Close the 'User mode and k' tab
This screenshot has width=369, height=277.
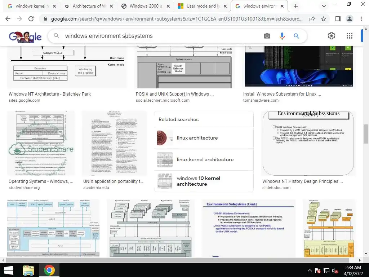click(225, 6)
